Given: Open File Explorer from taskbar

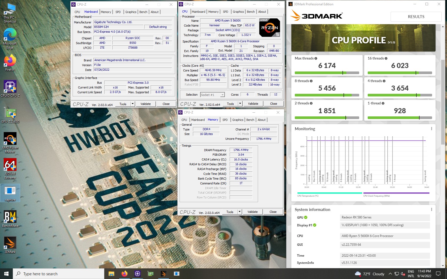Looking at the screenshot, I should pos(111,274).
